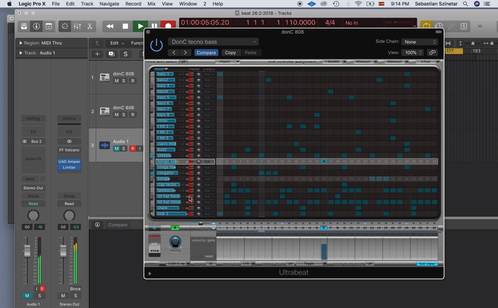Open the DonC tecno bass preset dropdown
Image resolution: width=498 pixels, height=308 pixels.
(x=213, y=42)
